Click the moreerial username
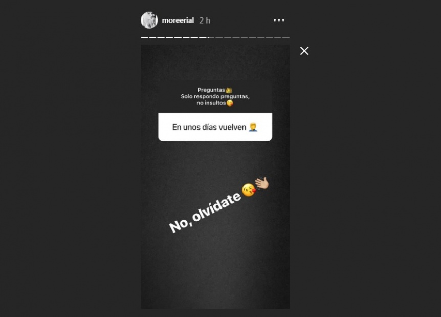Image resolution: width=441 pixels, height=317 pixels. click(178, 20)
